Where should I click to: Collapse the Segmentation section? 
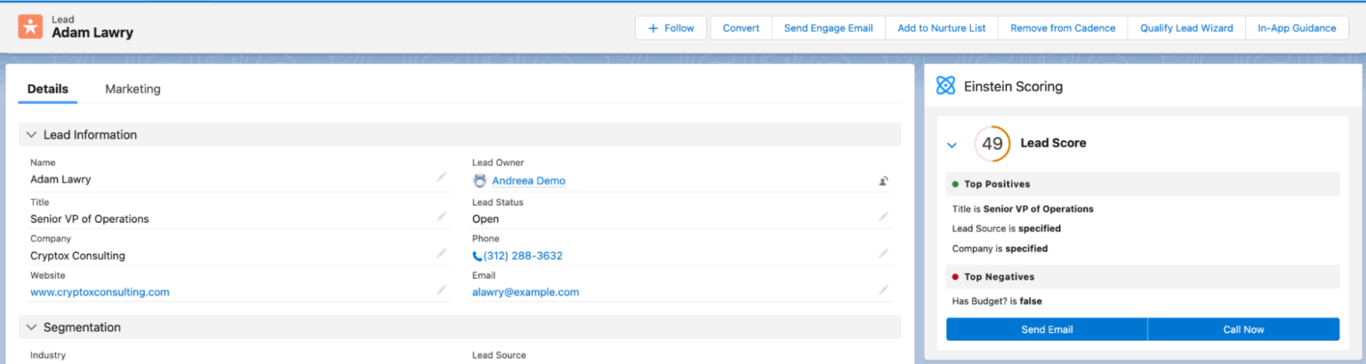32,328
